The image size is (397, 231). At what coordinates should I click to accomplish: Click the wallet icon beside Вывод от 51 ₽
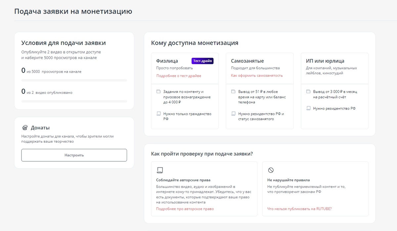click(x=234, y=91)
